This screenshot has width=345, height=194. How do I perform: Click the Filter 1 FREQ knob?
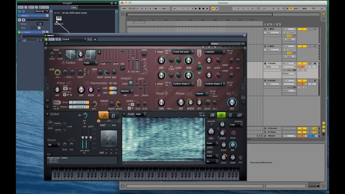pos(189,60)
